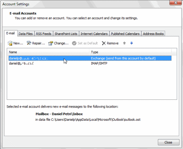Switch to the Data Files tab
Image resolution: width=183 pixels, height=149 pixels.
click(x=26, y=34)
